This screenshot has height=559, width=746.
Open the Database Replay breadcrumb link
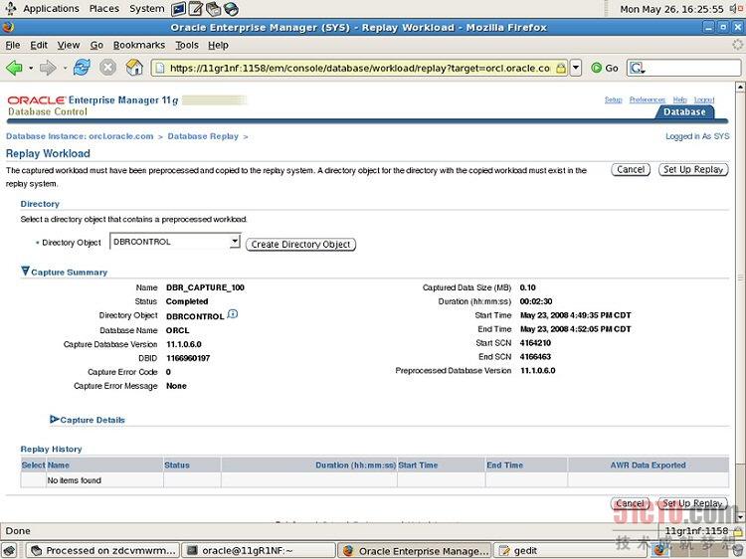pos(203,136)
